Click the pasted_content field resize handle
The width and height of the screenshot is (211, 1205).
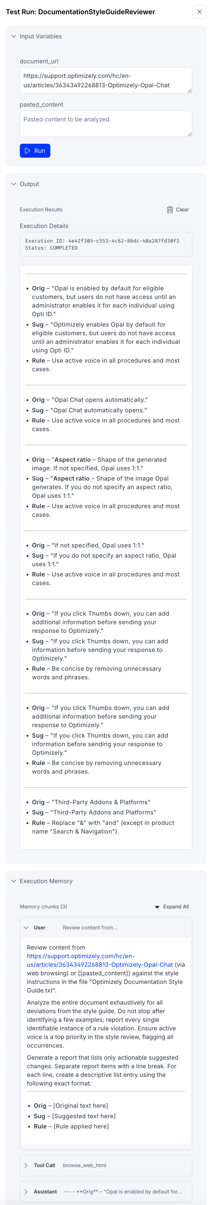pos(190,134)
